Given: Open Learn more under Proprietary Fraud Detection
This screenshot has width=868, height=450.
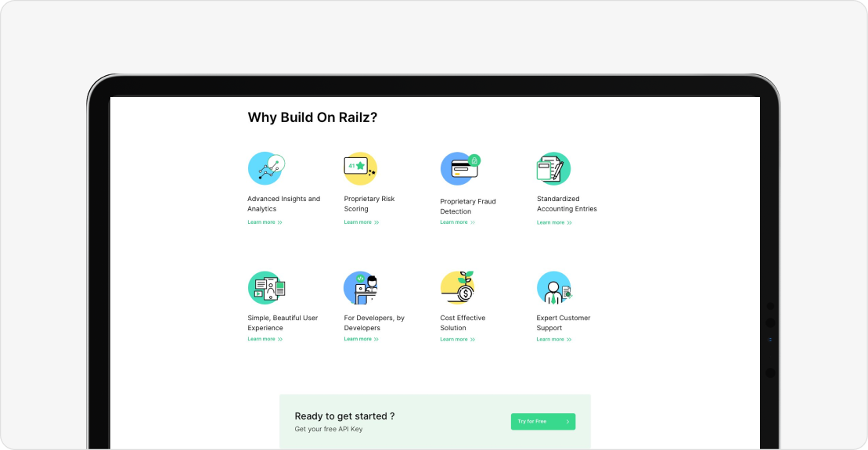Looking at the screenshot, I should (458, 222).
